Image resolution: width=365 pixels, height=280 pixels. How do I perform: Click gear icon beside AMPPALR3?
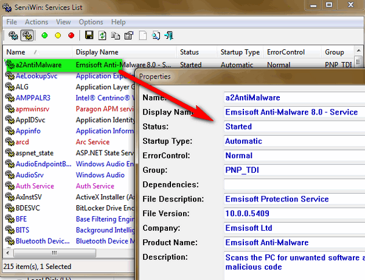click(10, 97)
